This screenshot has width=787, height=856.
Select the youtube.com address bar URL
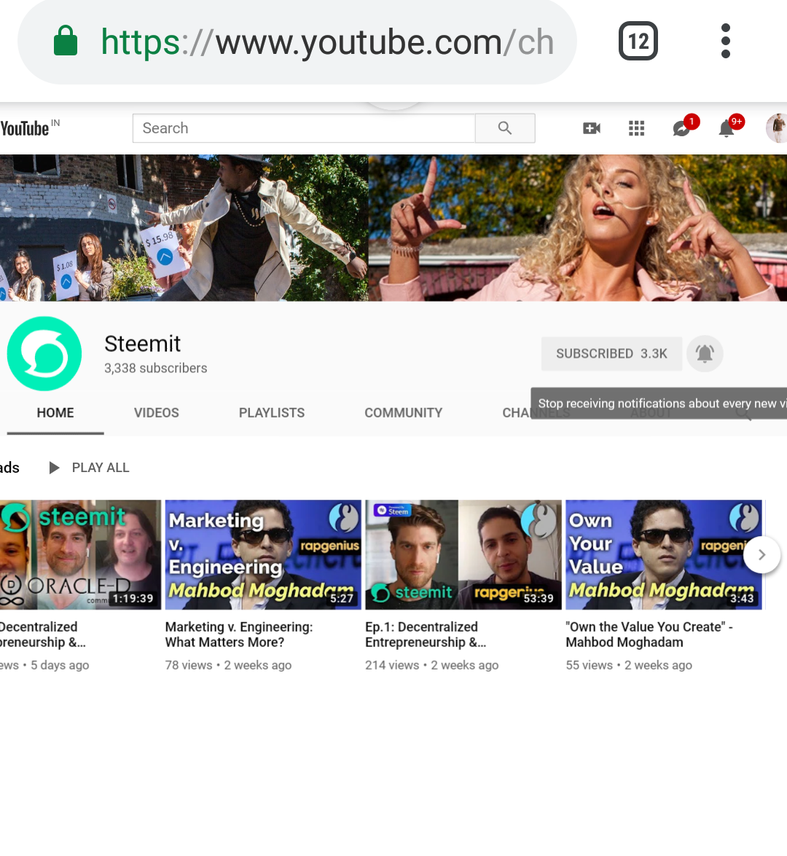pyautogui.click(x=327, y=42)
